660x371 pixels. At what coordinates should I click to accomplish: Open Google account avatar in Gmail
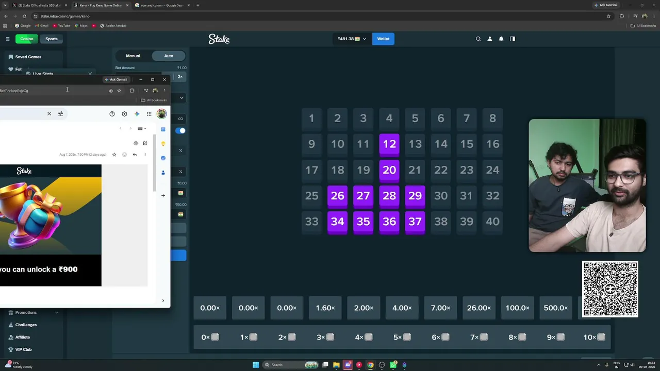(x=161, y=114)
